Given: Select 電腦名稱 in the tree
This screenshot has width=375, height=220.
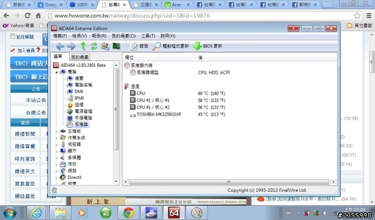Looking at the screenshot, I should (83, 84).
